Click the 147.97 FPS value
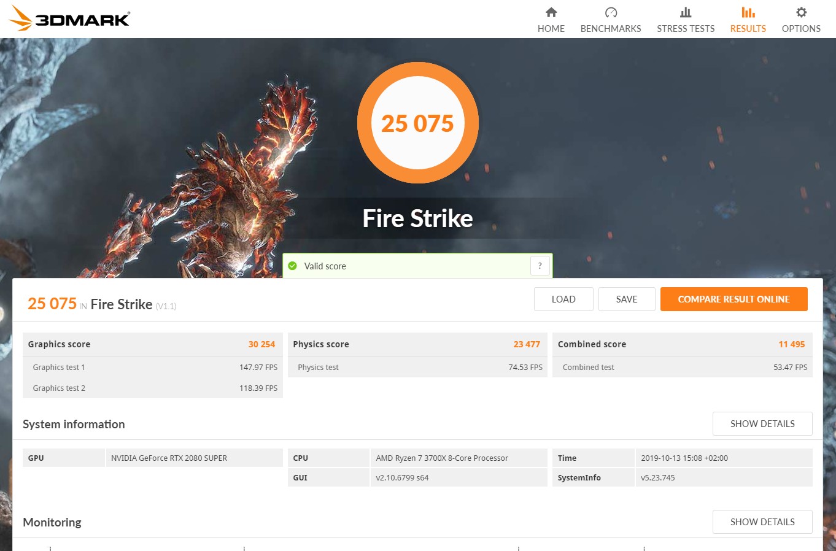 258,368
